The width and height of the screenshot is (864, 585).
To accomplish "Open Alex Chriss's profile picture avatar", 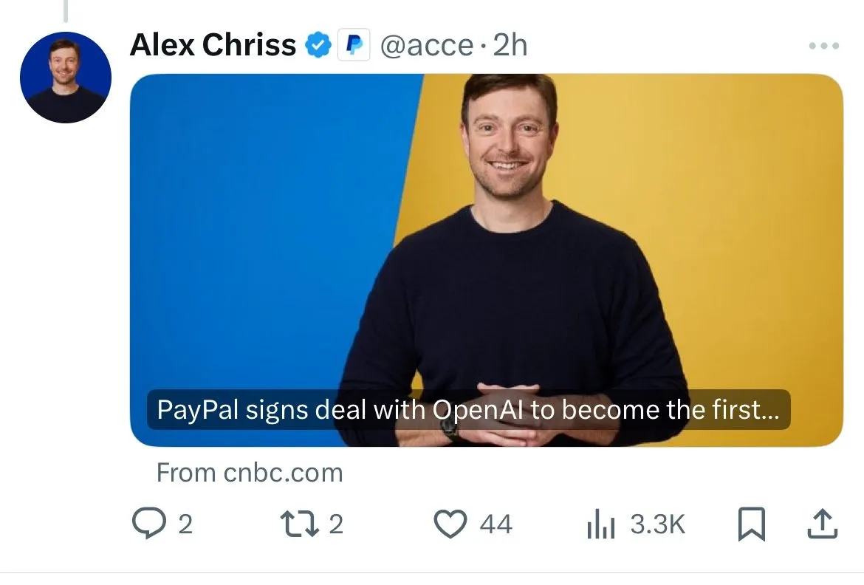I will click(x=66, y=78).
